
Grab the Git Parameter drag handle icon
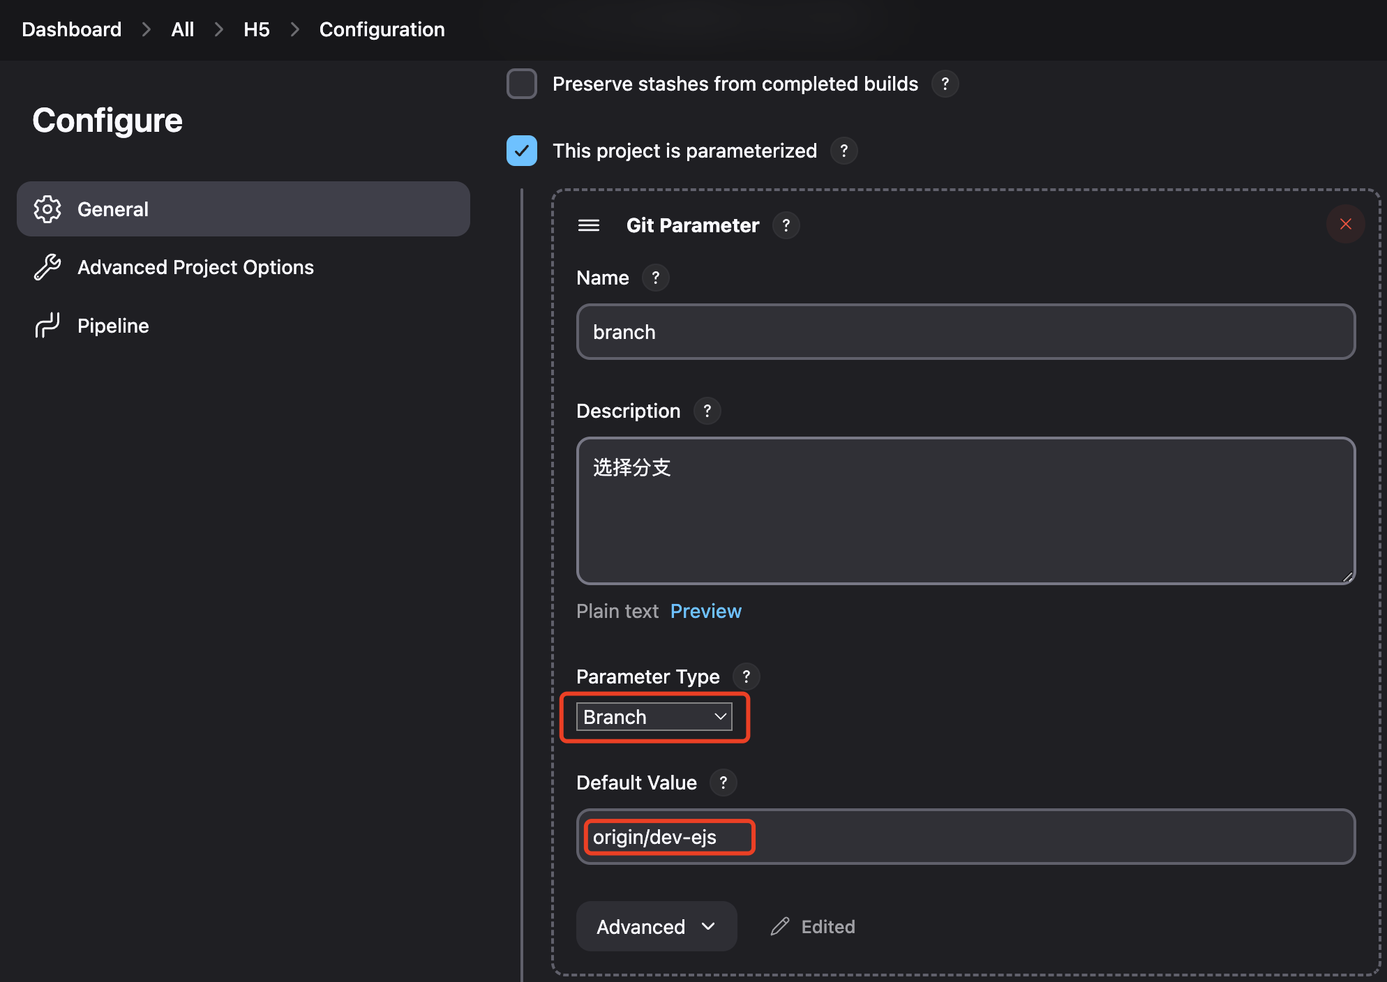point(589,225)
